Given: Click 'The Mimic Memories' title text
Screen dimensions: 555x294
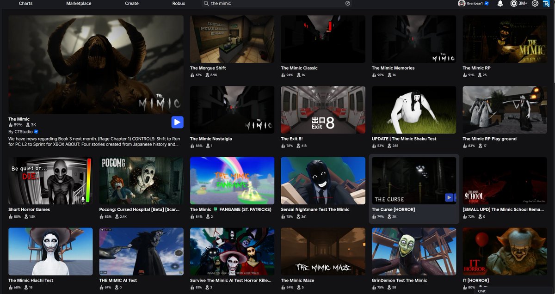Looking at the screenshot, I should pyautogui.click(x=393, y=68).
